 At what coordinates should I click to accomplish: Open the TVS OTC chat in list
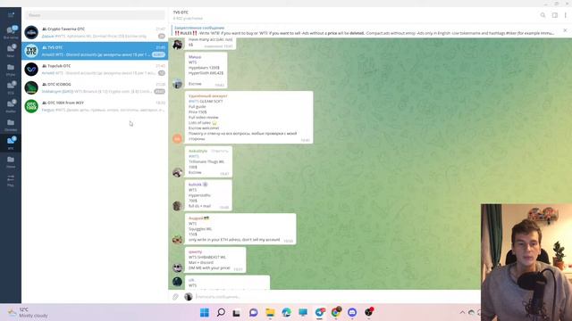(95, 51)
